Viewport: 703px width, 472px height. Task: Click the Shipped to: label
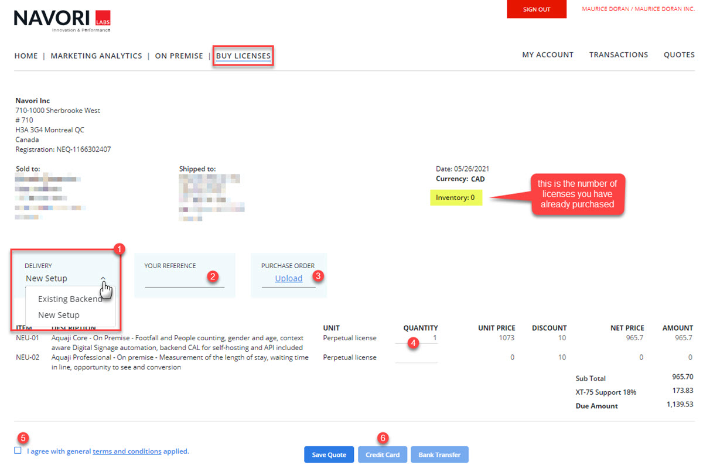[x=197, y=169]
